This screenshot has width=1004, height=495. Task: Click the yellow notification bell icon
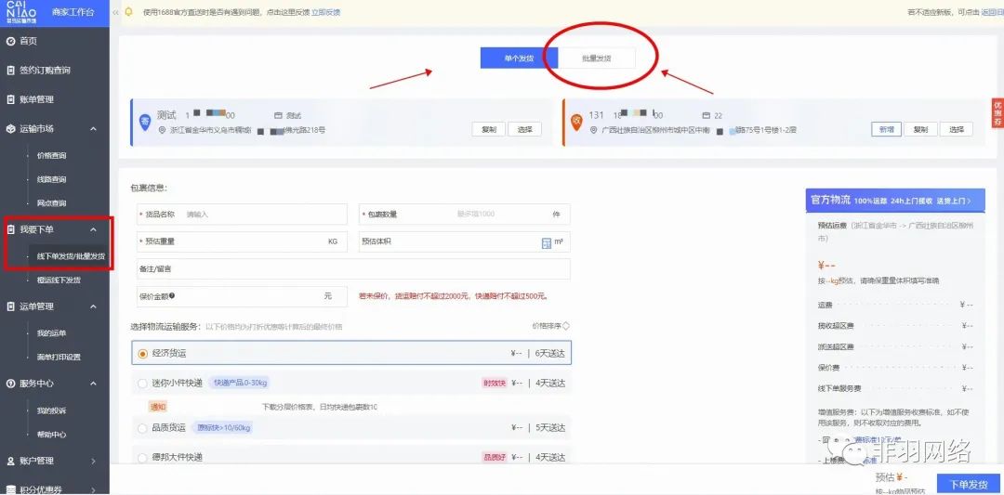pyautogui.click(x=128, y=12)
